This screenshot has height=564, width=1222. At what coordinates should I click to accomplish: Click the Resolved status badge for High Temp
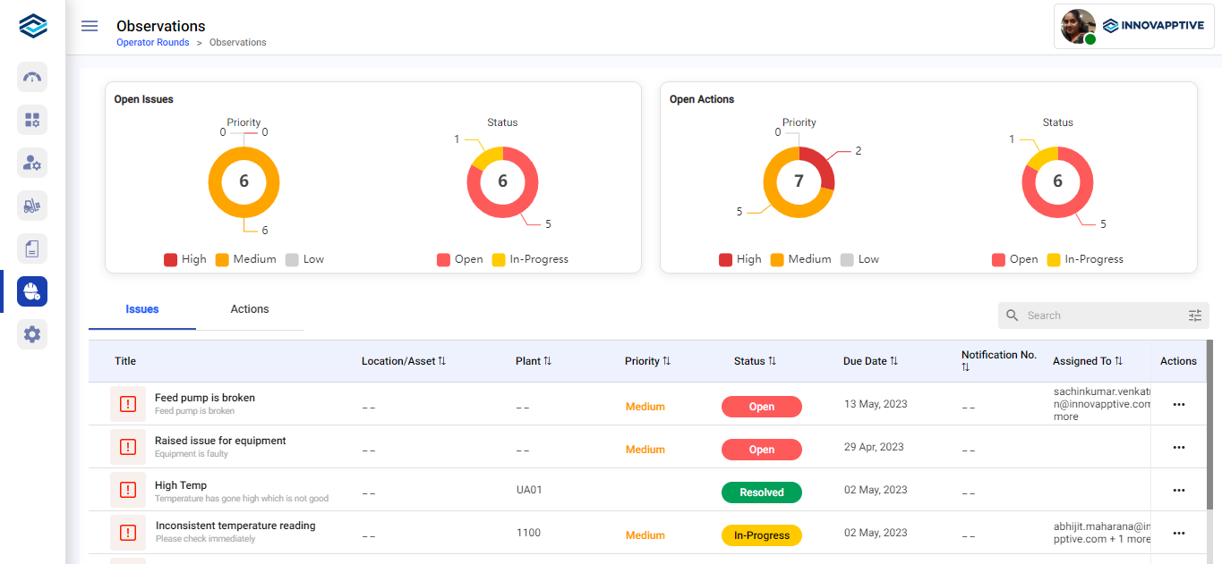[762, 492]
